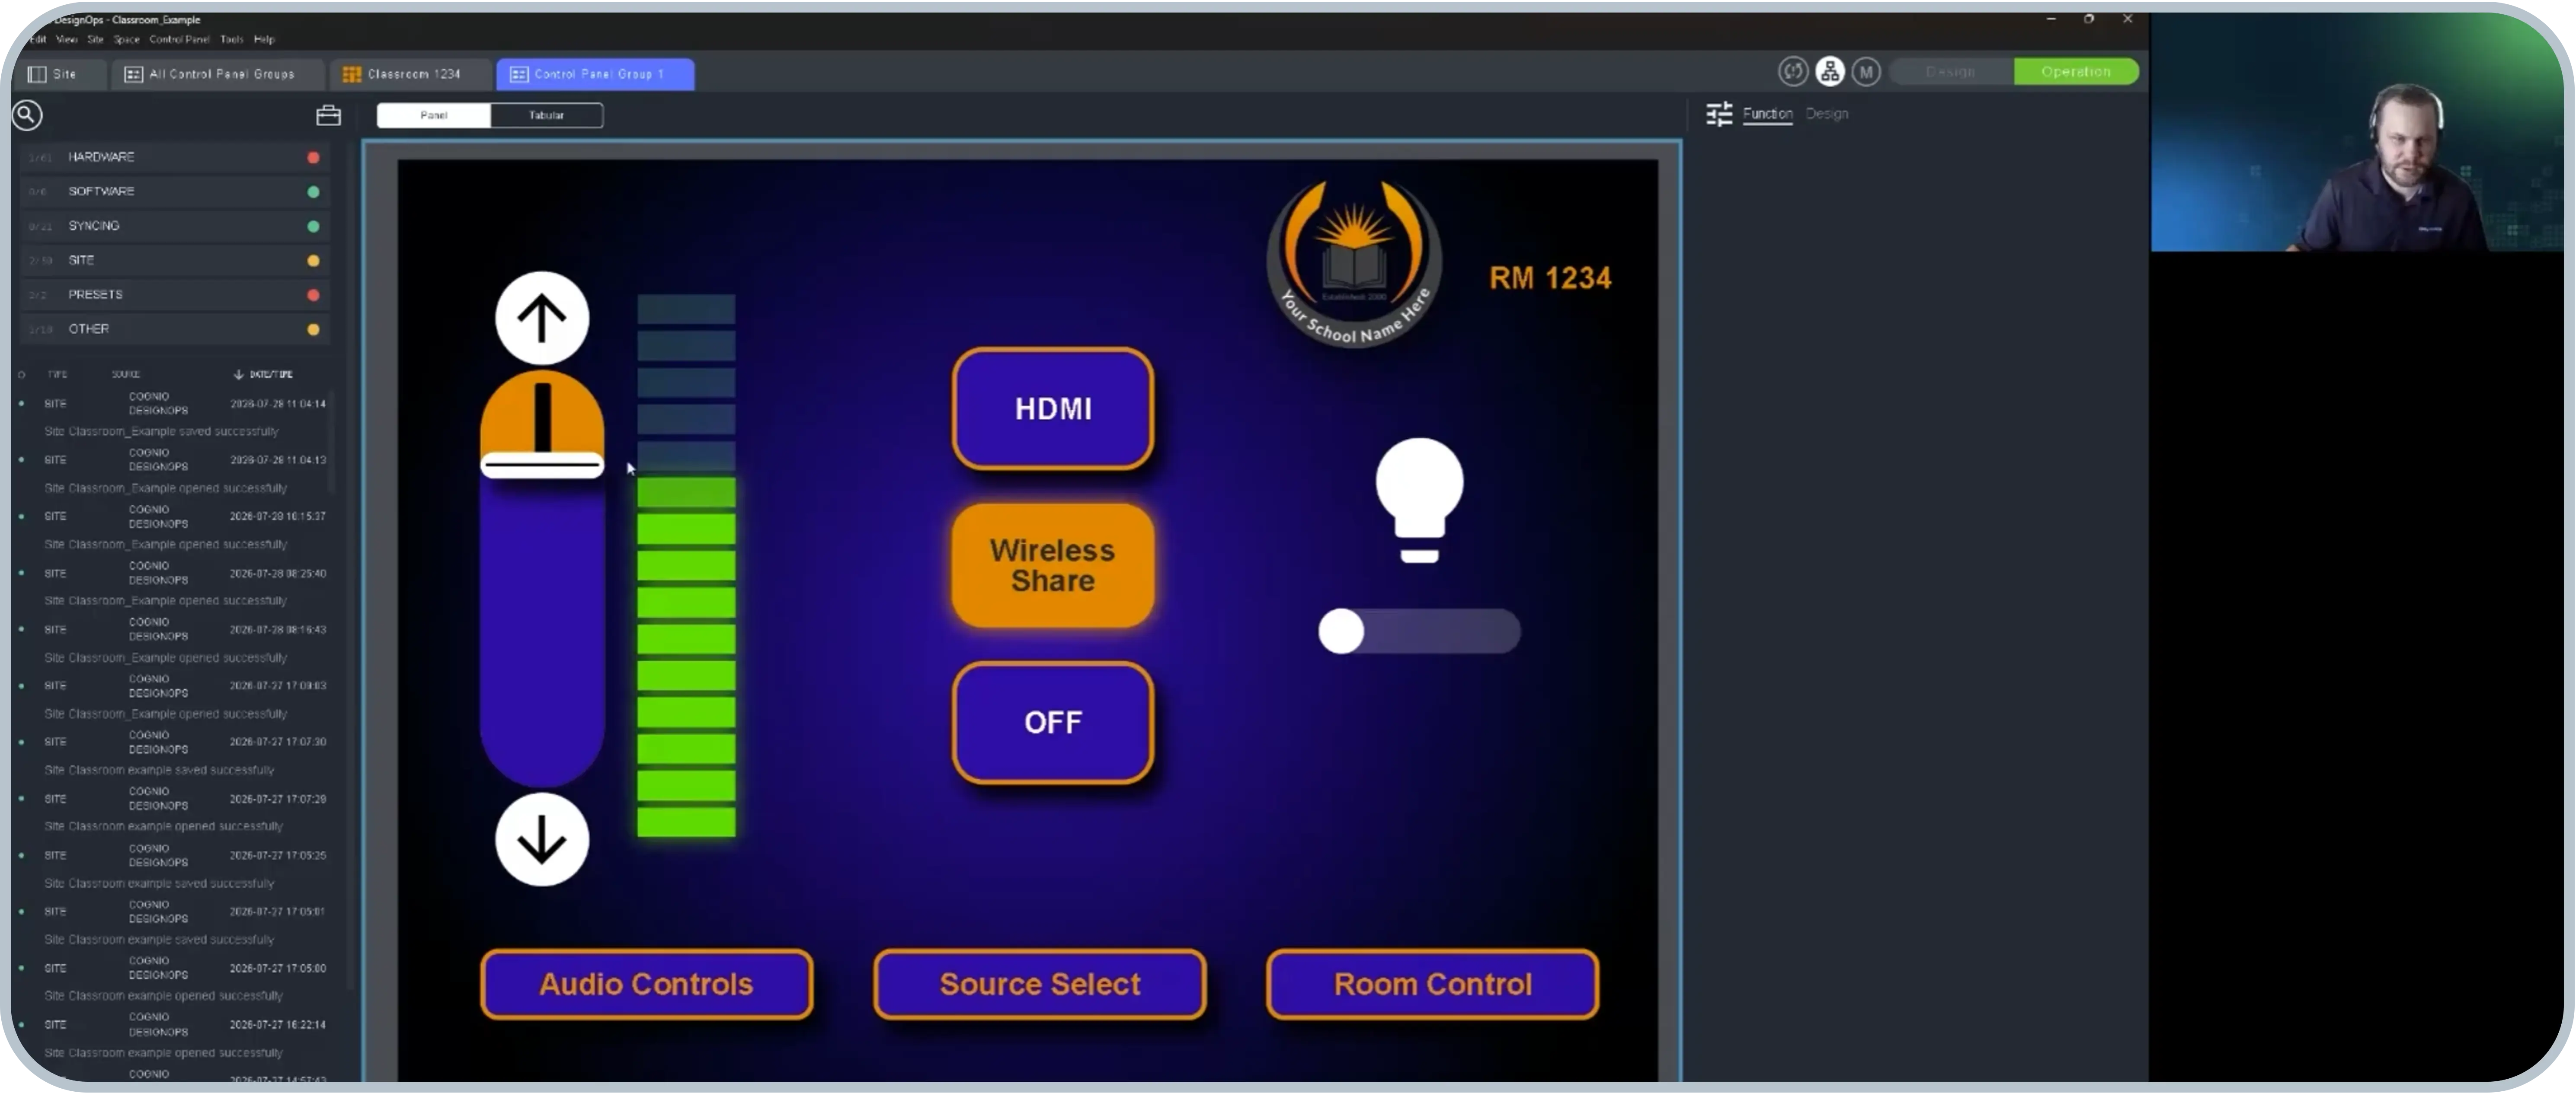Open the Source Select page
This screenshot has width=2576, height=1093.
(1040, 985)
